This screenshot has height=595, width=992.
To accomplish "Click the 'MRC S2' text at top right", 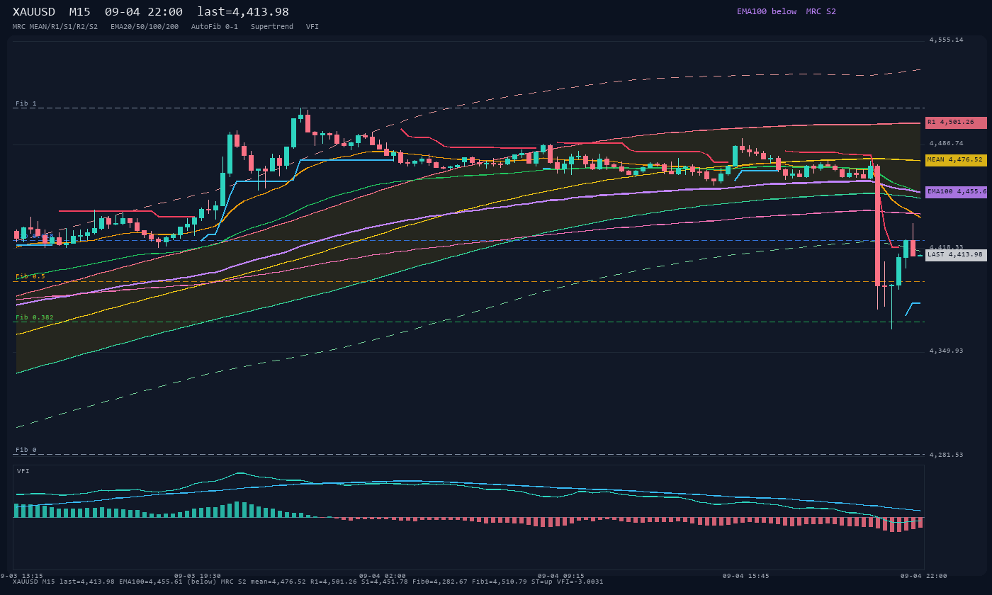I will pos(821,11).
